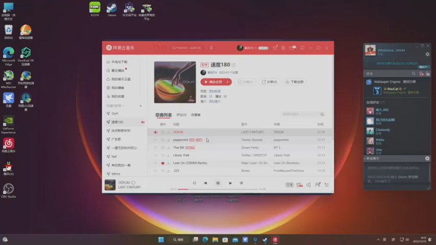Open OBS Studio desktop icon
436x245 pixels.
8,191
